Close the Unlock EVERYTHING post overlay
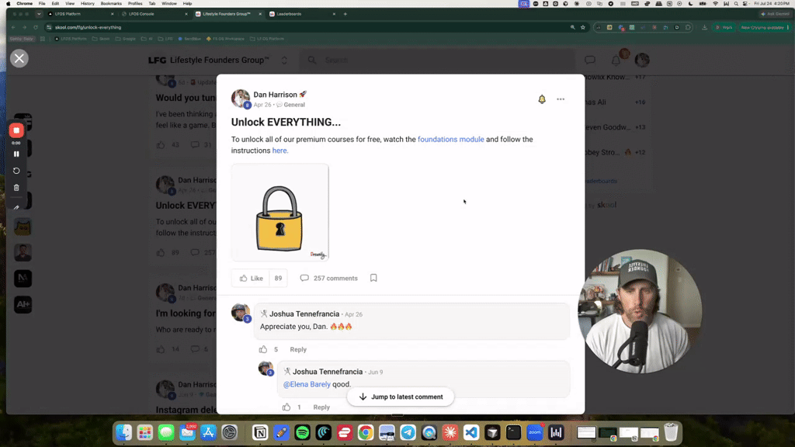Viewport: 795px width, 447px height. [x=19, y=58]
